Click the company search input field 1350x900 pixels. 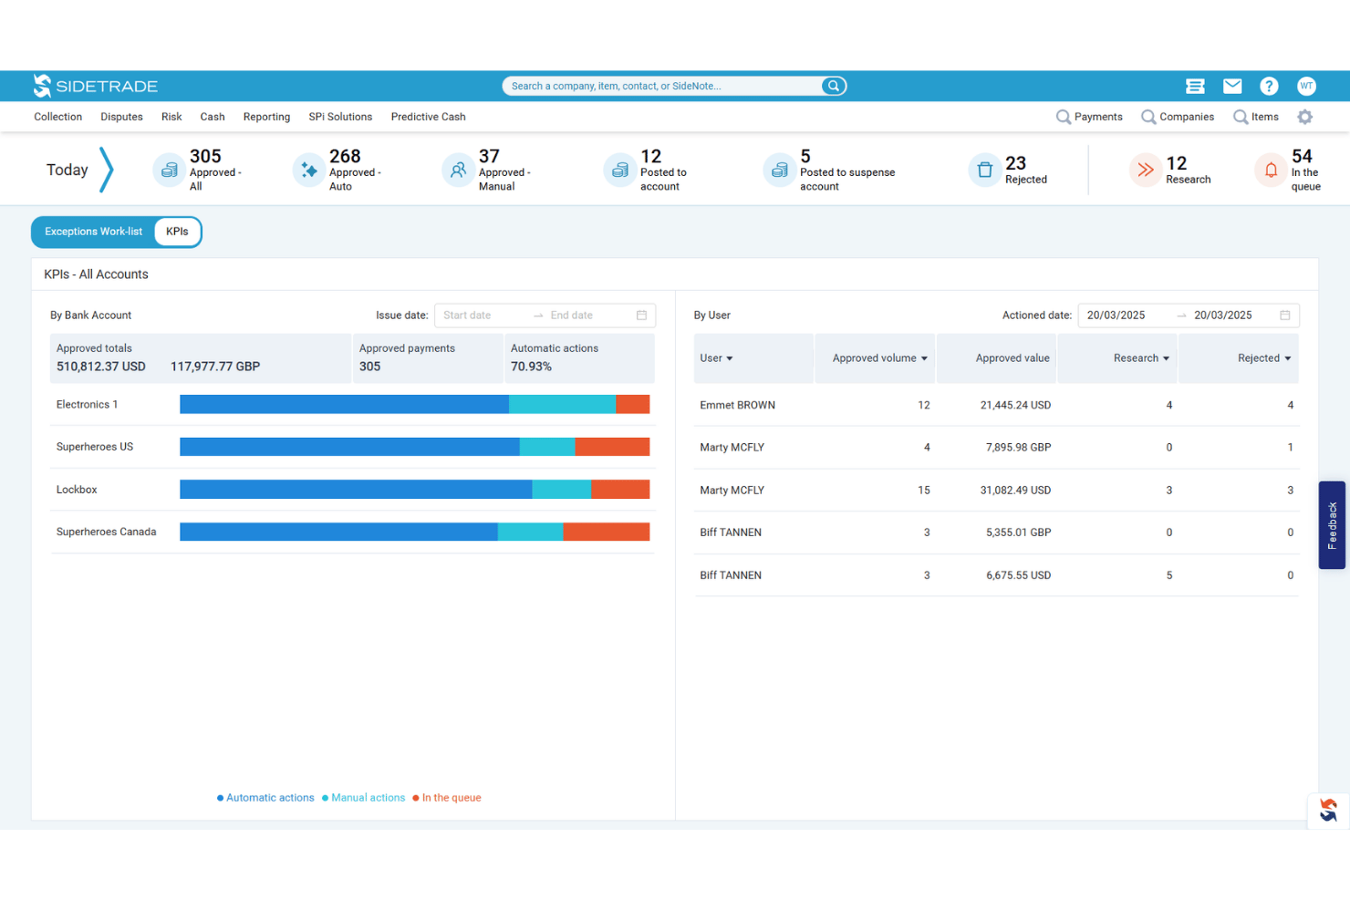click(x=663, y=86)
